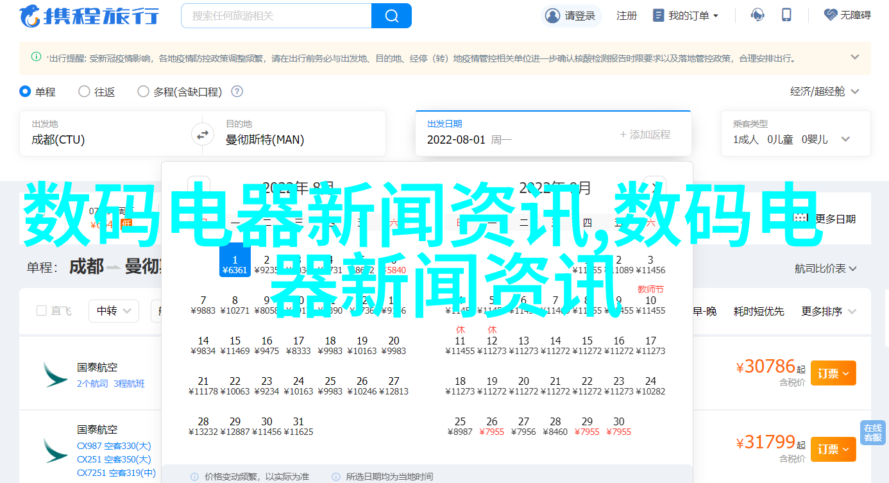
Task: Open the 中转 transfer filter dropdown
Action: tap(114, 311)
